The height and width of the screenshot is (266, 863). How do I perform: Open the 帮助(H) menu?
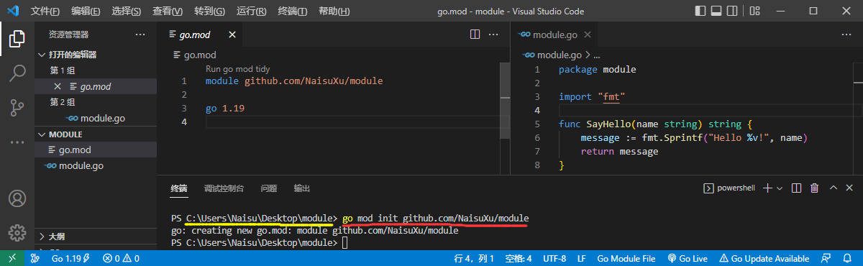[x=334, y=12]
